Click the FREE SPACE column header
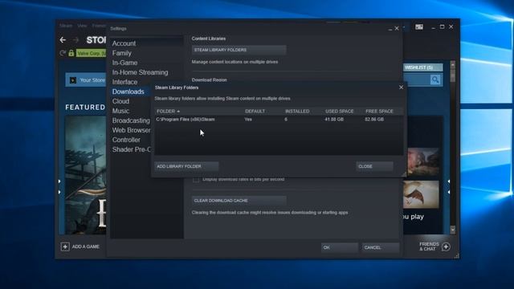This screenshot has width=514, height=289. click(379, 111)
